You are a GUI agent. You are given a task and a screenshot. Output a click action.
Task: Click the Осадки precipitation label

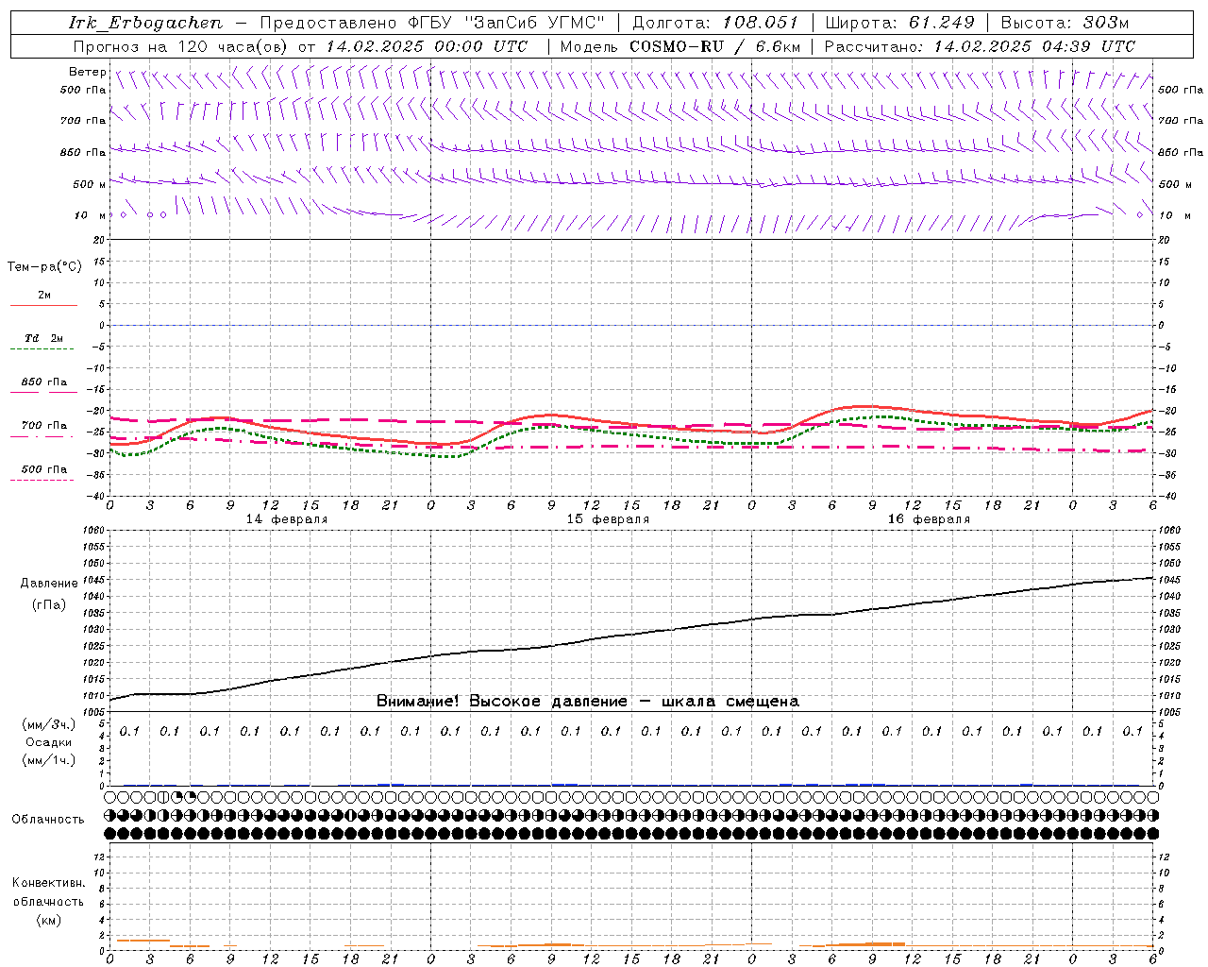49,742
